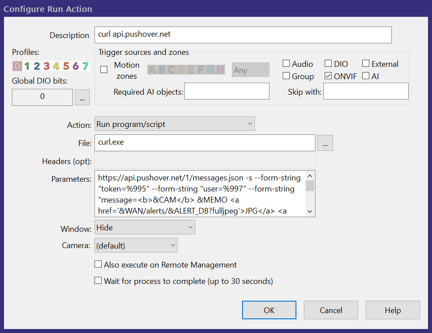432x333 pixels.
Task: Click the Description text field
Action: click(243, 35)
